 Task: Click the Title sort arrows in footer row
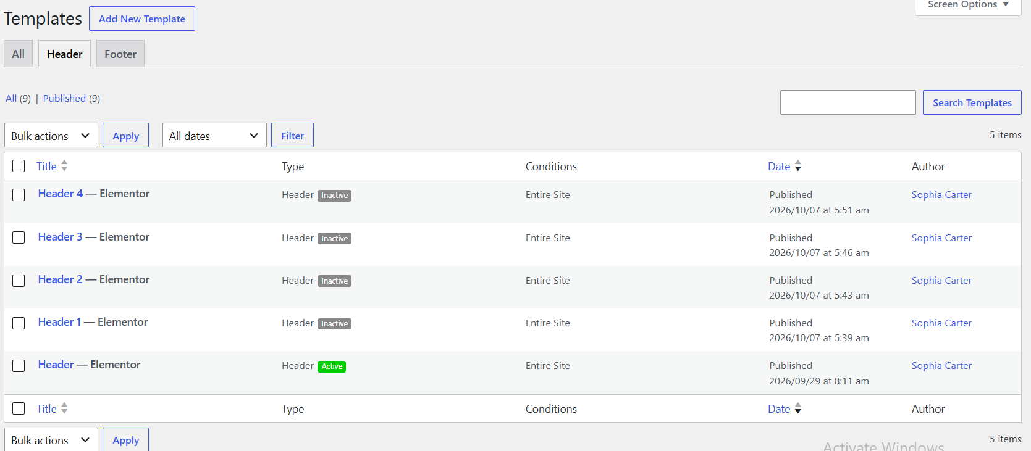(x=64, y=408)
